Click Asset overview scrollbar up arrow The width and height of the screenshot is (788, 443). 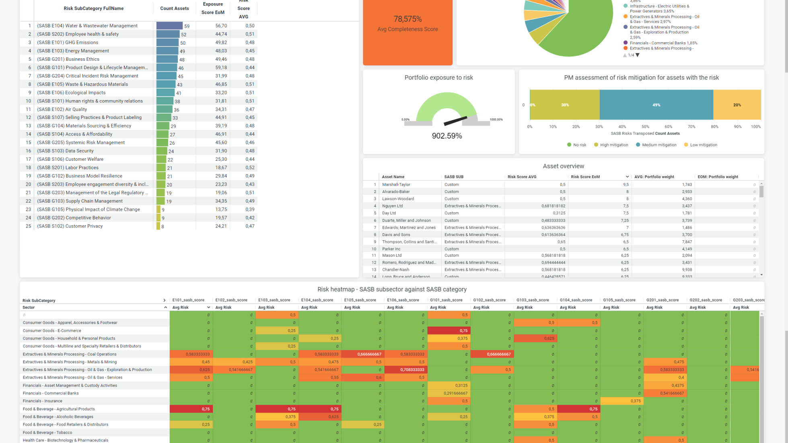[761, 184]
